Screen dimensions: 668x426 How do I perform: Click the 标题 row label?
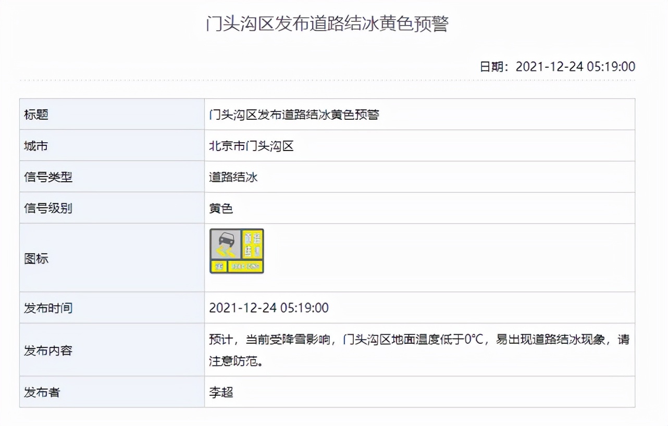(x=36, y=115)
